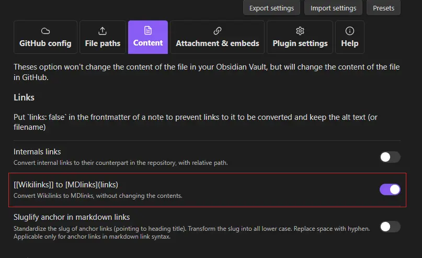Enable Sluglify anchor in markdown links

click(390, 227)
